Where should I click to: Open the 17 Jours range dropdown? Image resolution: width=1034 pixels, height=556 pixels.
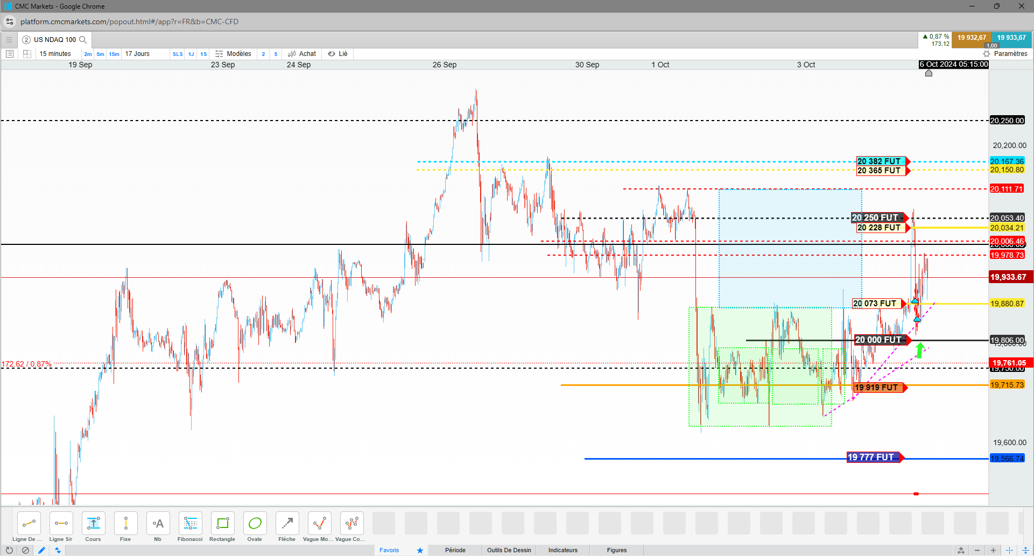click(x=137, y=54)
